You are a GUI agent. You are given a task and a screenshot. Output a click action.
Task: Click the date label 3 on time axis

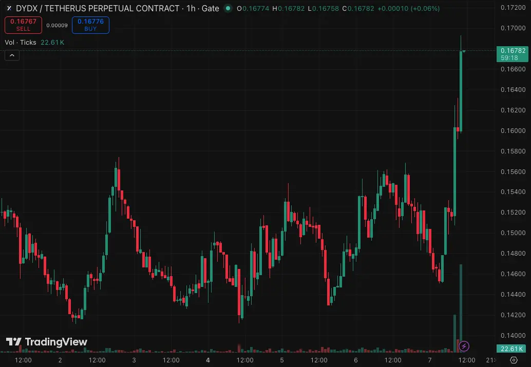[x=134, y=360]
